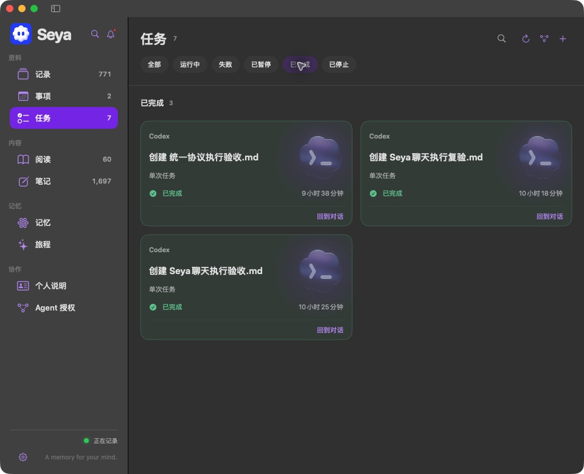The width and height of the screenshot is (584, 474).
Task: Click green 已完成 status on Seya聊天执行验收 card
Action: pyautogui.click(x=172, y=307)
